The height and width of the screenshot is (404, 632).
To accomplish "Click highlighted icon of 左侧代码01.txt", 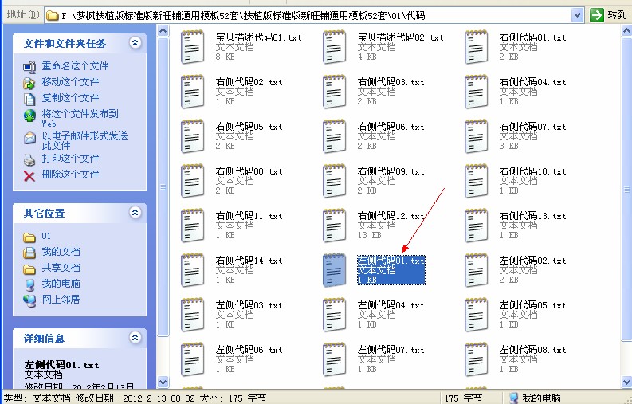I will coord(334,270).
